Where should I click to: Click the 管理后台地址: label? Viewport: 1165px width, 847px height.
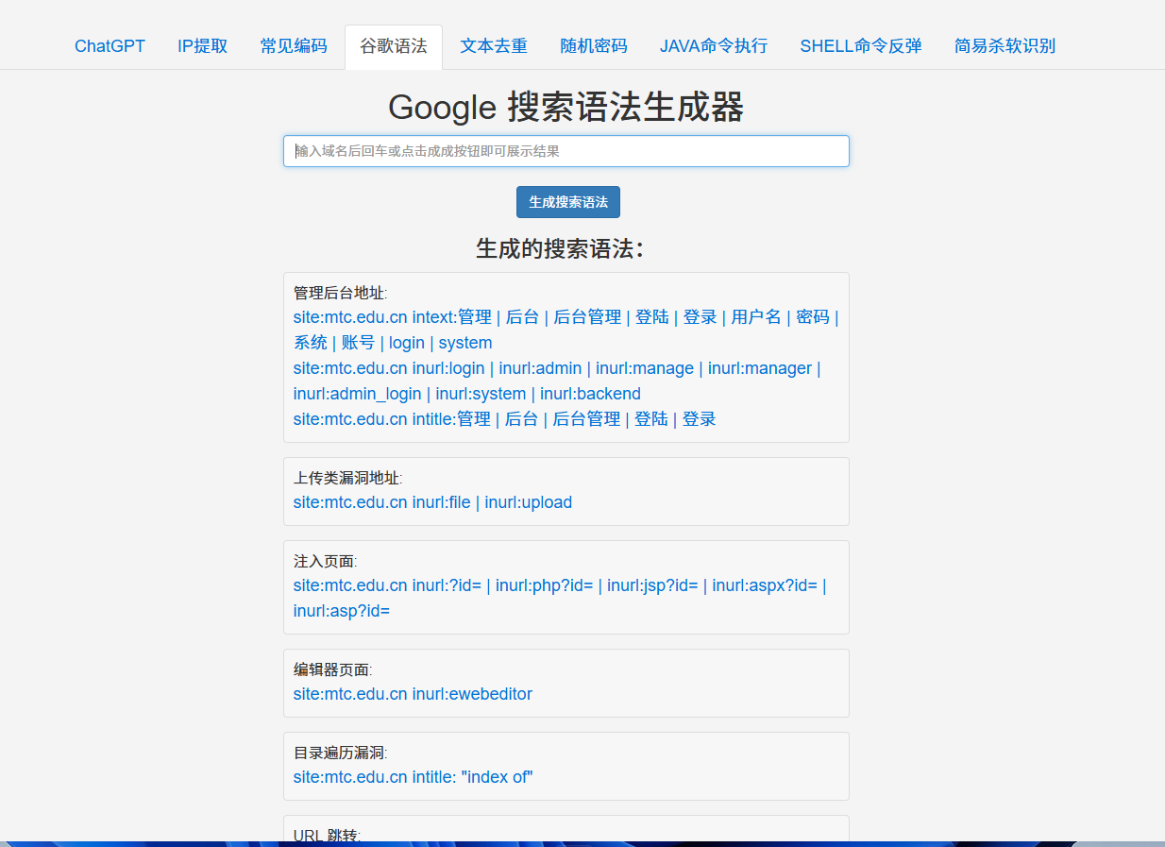point(341,293)
